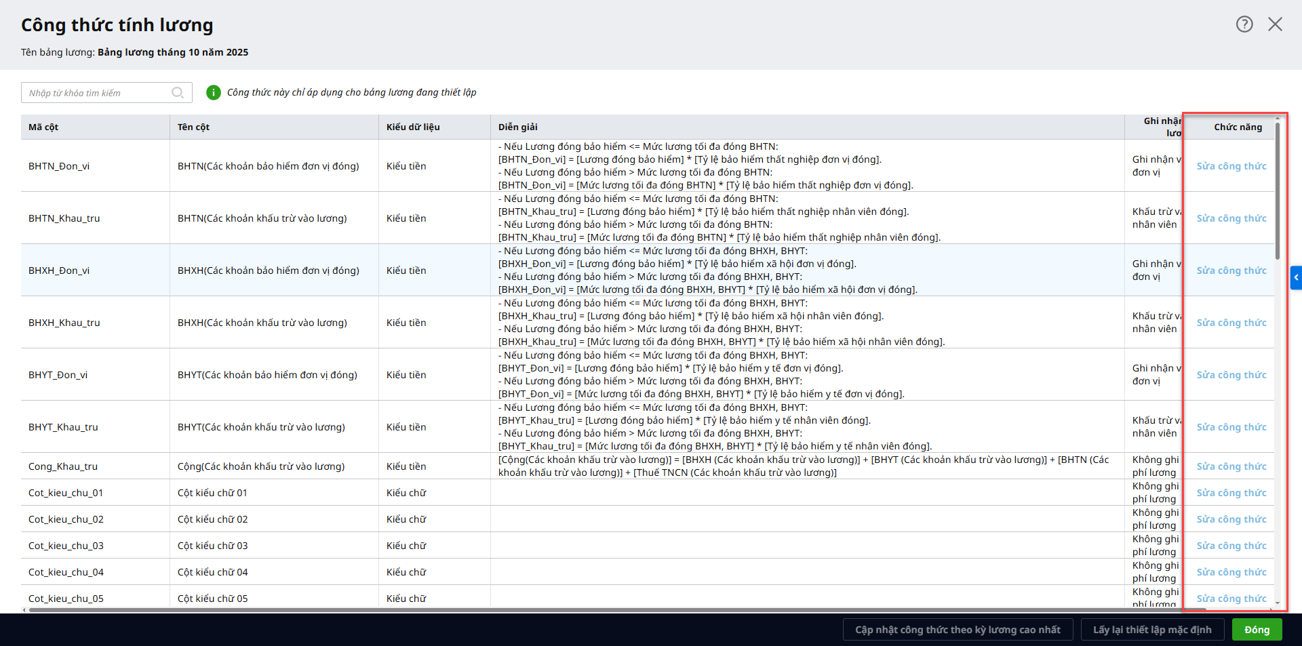Open the help question mark icon

[1244, 24]
